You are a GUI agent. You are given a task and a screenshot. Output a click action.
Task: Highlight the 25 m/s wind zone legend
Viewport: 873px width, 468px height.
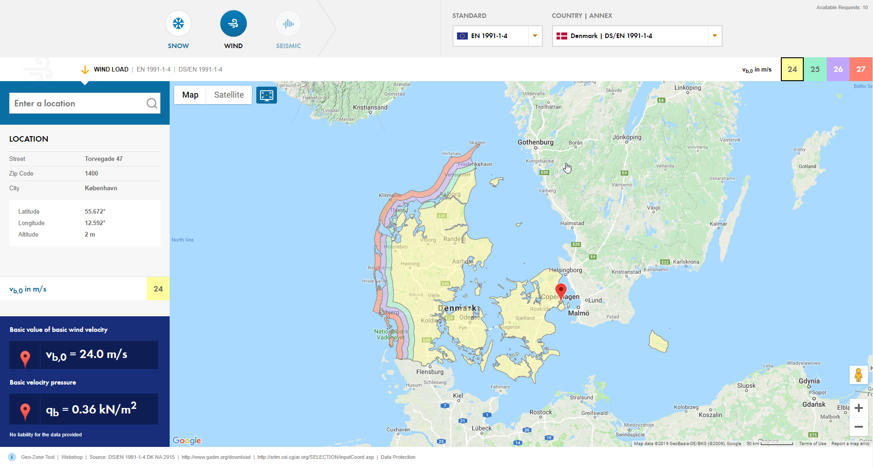[815, 69]
